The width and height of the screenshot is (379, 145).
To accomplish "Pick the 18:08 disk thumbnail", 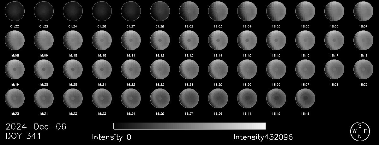I will pyautogui.click(x=15, y=40).
